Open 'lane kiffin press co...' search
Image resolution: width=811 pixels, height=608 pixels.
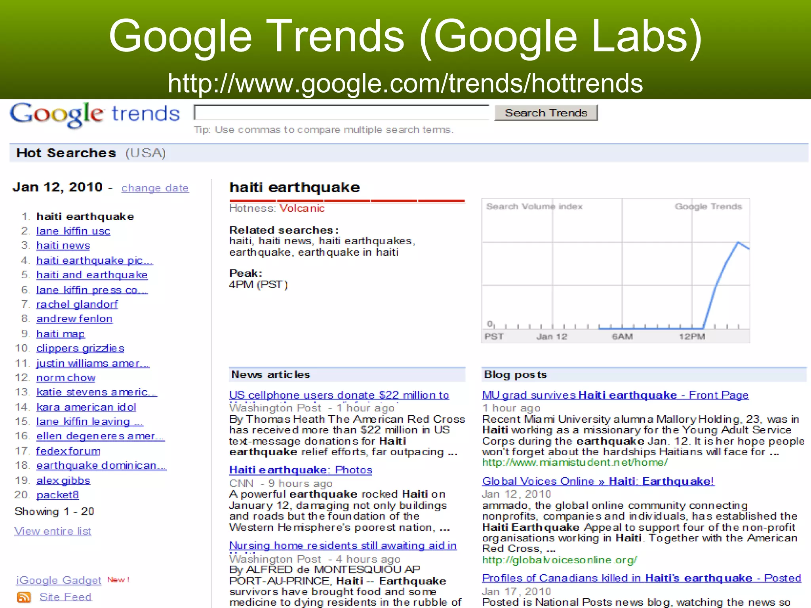click(92, 290)
